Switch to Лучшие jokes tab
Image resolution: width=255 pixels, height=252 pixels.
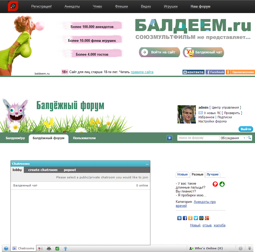pos(213,174)
